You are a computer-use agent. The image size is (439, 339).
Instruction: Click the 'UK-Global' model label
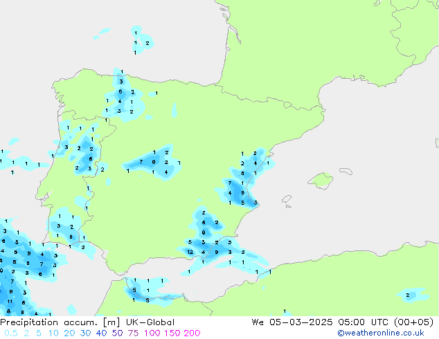(x=150, y=322)
